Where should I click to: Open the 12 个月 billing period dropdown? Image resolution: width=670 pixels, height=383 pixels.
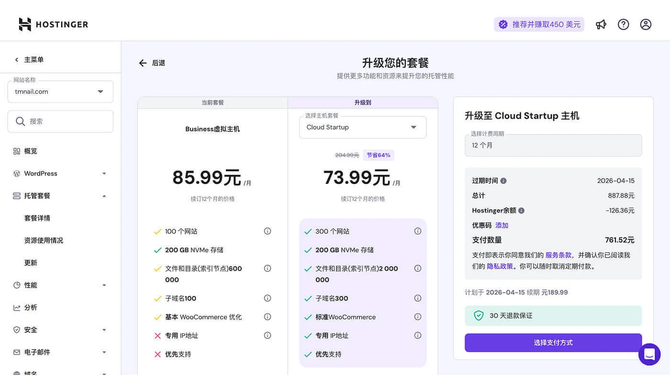pyautogui.click(x=553, y=145)
